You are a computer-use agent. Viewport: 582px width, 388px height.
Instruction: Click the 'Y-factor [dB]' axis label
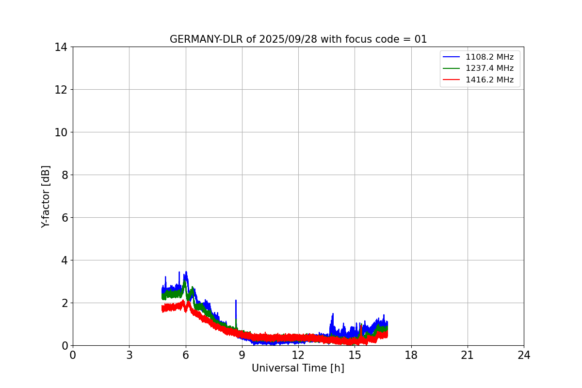pyautogui.click(x=46, y=196)
